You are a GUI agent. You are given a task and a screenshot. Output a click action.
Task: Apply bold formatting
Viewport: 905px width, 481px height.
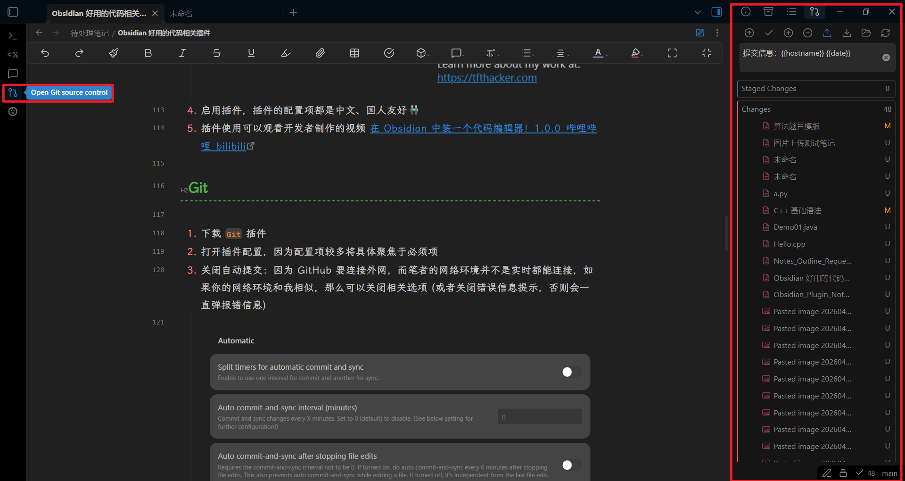click(148, 53)
